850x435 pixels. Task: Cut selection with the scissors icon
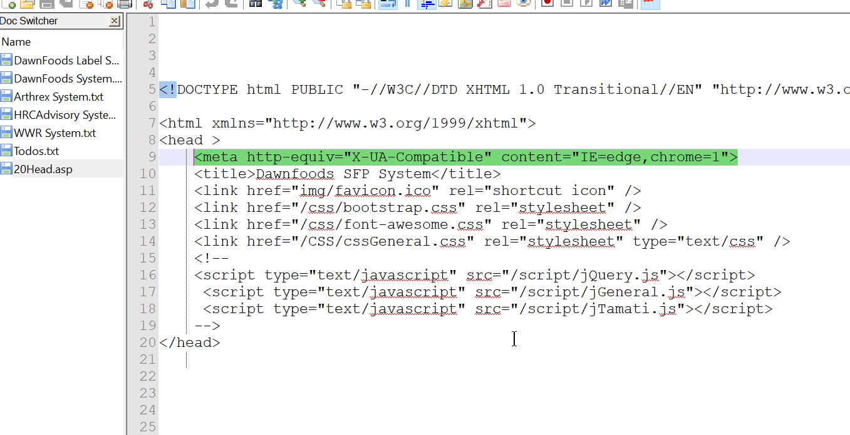[x=148, y=3]
